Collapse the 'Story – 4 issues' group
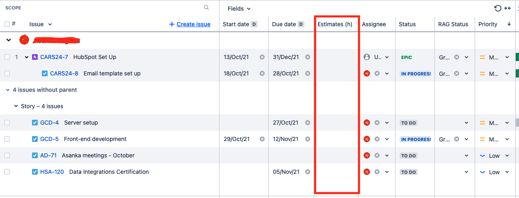The height and width of the screenshot is (198, 519). coord(16,106)
